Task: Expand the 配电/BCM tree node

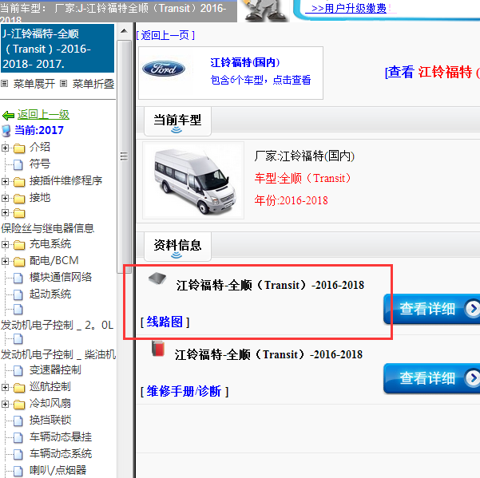Action: tap(5, 261)
